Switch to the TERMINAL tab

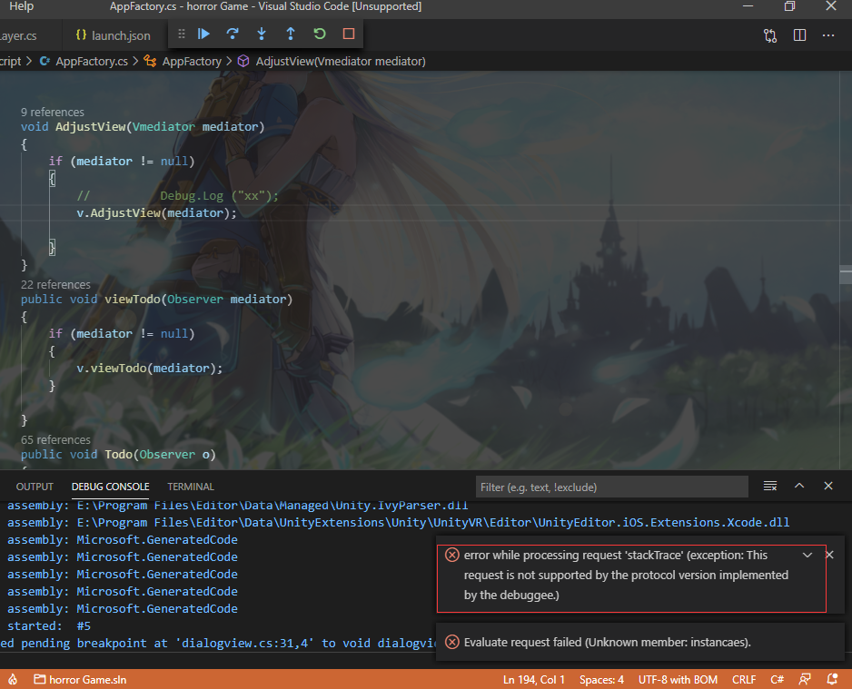click(x=191, y=487)
